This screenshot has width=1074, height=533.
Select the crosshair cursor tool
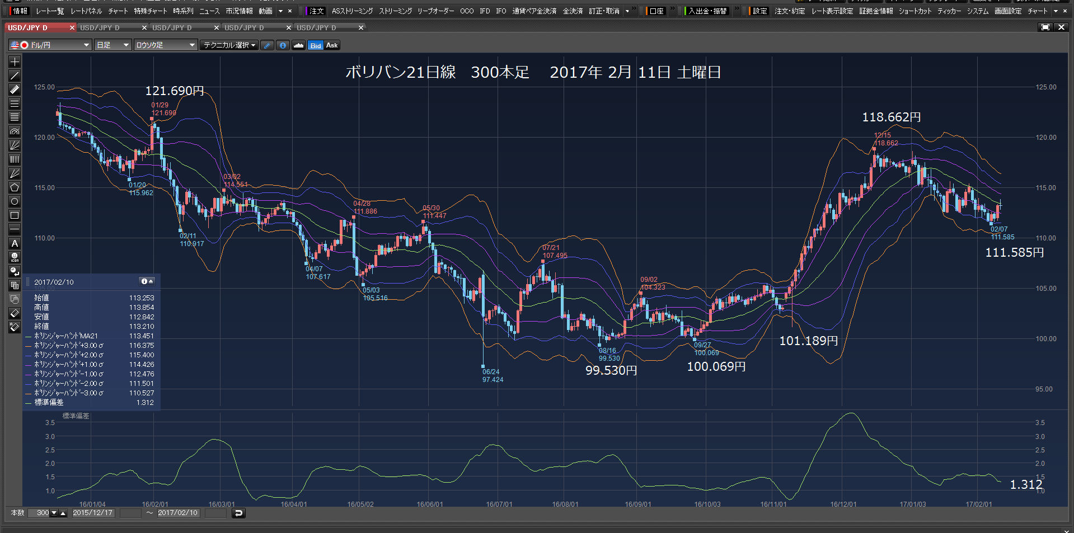pos(15,62)
